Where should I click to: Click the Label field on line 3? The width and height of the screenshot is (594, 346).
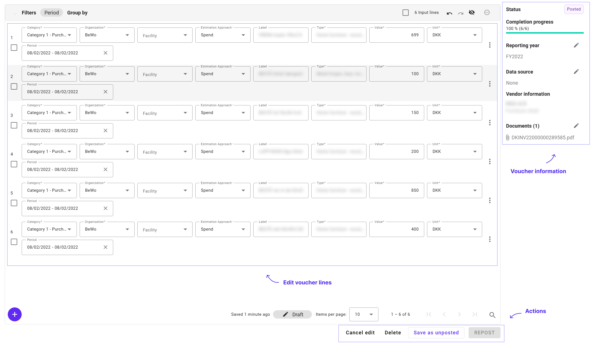[281, 113]
